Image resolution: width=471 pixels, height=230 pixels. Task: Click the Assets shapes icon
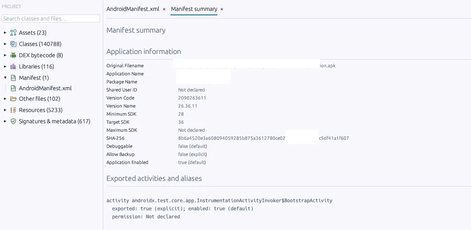13,33
